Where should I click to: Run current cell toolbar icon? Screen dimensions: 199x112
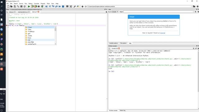click(x=32, y=7)
